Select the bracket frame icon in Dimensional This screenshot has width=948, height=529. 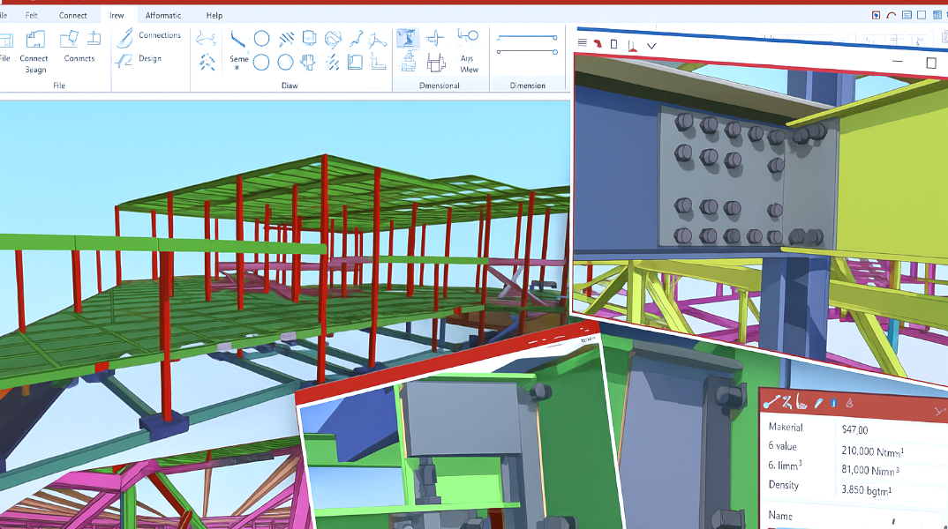point(435,62)
